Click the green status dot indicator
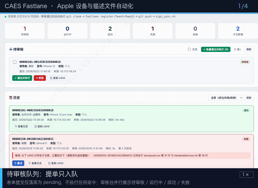Viewport: 258px width, 188px height. [x=5, y=17]
